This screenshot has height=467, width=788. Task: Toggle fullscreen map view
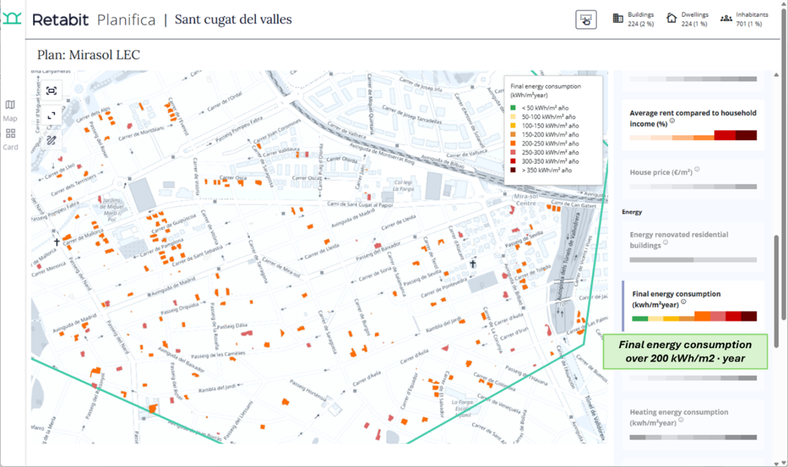pyautogui.click(x=52, y=115)
